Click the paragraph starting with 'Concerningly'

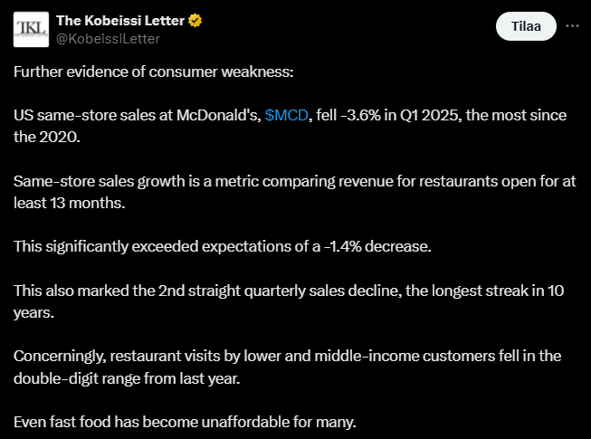coord(288,367)
